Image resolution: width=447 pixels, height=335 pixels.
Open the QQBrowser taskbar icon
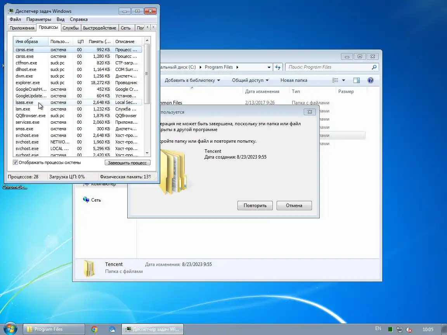pos(112,329)
